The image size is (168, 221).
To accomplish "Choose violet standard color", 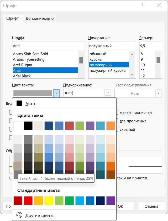I will click(111, 201).
